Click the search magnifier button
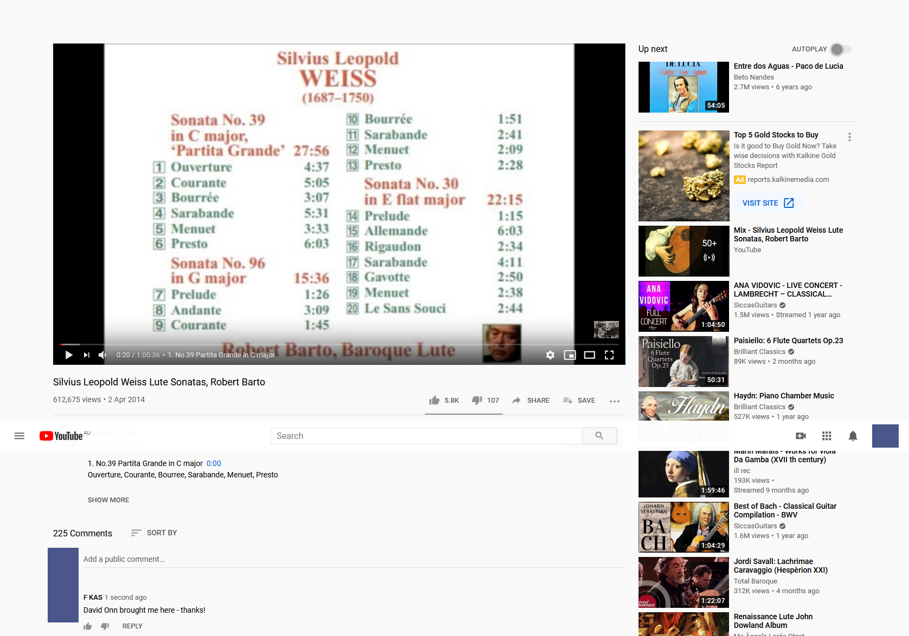 tap(599, 436)
